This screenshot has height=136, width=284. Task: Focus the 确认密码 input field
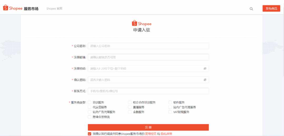pos(148,80)
